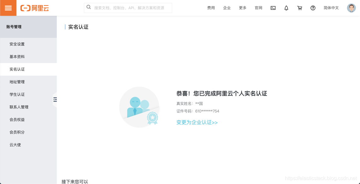
Task: Open 地址管理 in sidebar
Action: [x=28, y=82]
